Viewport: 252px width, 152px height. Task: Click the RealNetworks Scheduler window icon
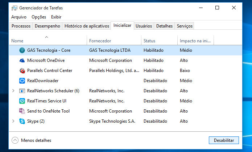(x=22, y=91)
